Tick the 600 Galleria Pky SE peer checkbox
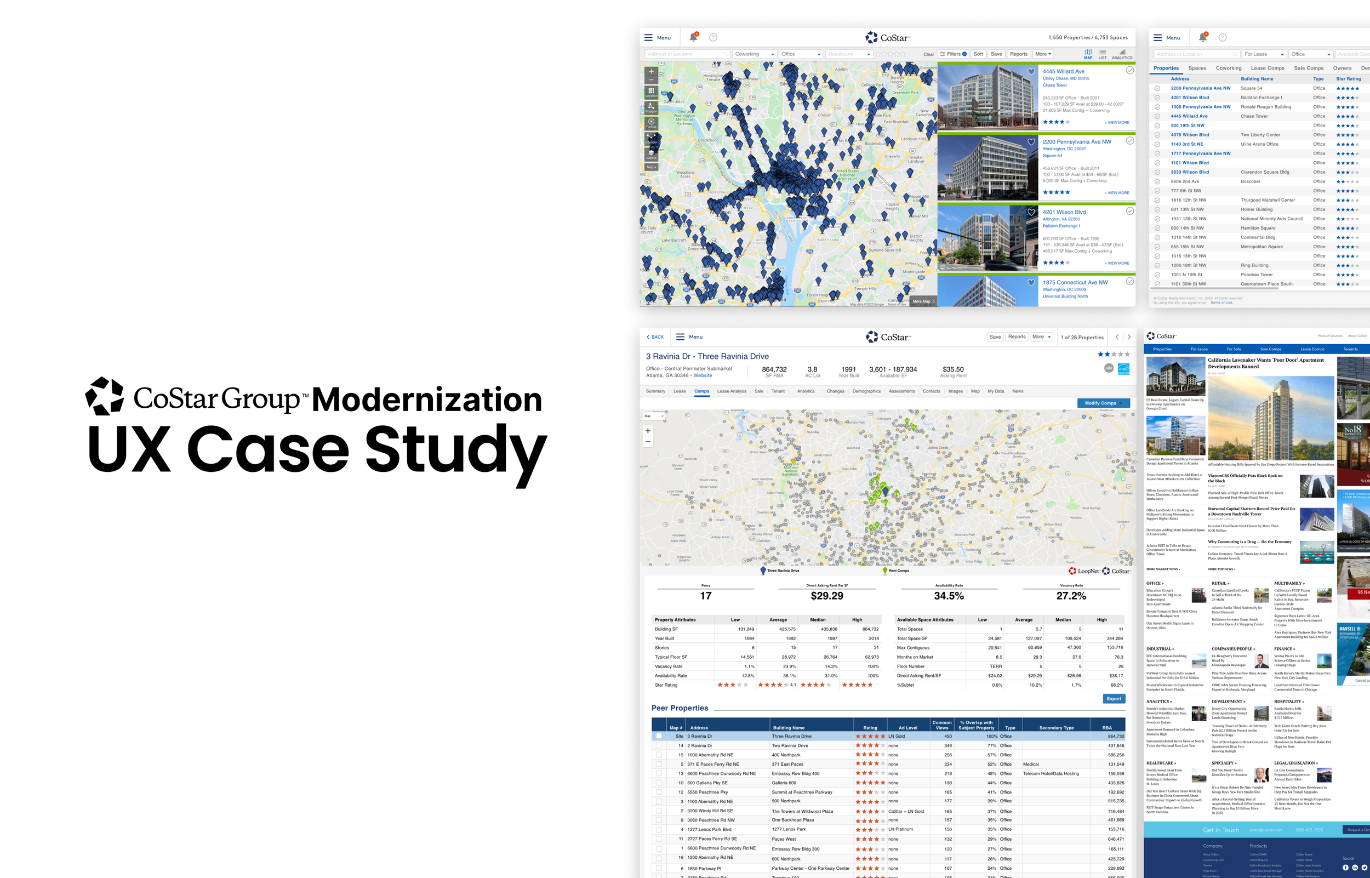The image size is (1370, 878). click(x=659, y=783)
